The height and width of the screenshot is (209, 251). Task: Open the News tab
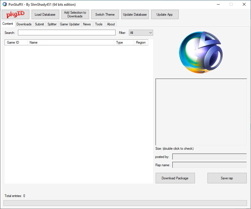pos(87,24)
